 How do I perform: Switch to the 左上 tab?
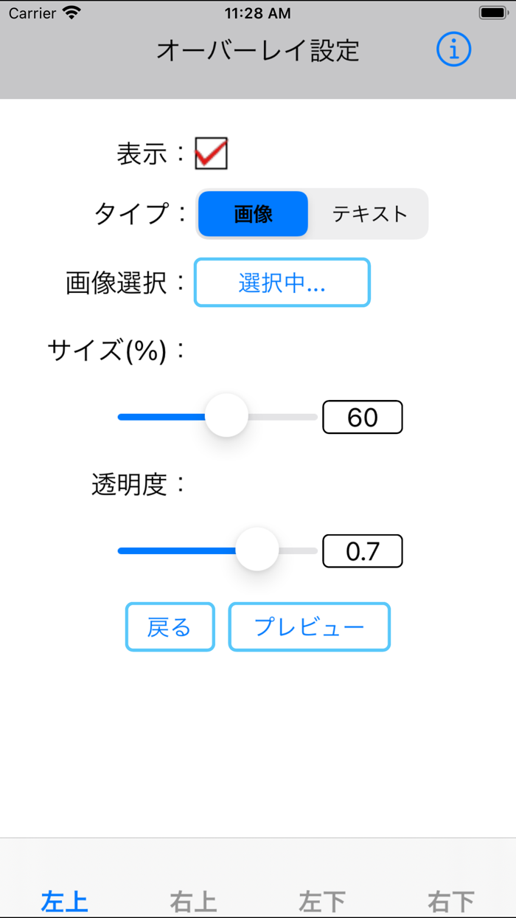(64, 899)
